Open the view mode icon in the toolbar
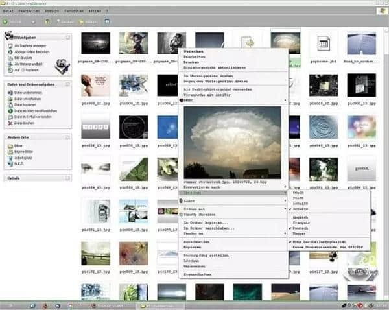The height and width of the screenshot is (310, 389). pyautogui.click(x=106, y=21)
